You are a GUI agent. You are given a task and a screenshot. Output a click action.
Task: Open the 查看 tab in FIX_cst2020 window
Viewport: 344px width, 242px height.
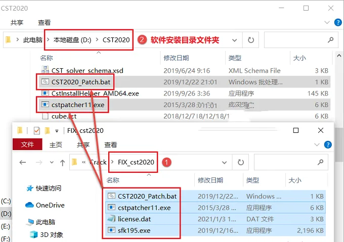pyautogui.click(x=111, y=145)
